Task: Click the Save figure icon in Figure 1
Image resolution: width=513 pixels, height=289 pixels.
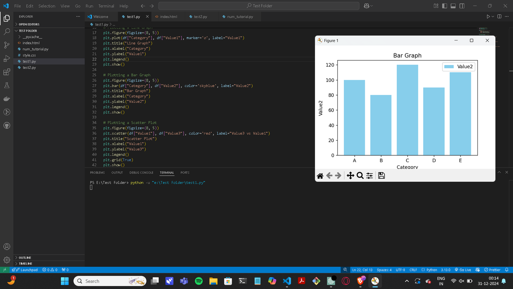Action: click(x=382, y=175)
